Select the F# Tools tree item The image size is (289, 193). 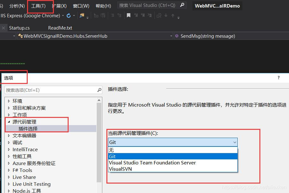(x=22, y=170)
